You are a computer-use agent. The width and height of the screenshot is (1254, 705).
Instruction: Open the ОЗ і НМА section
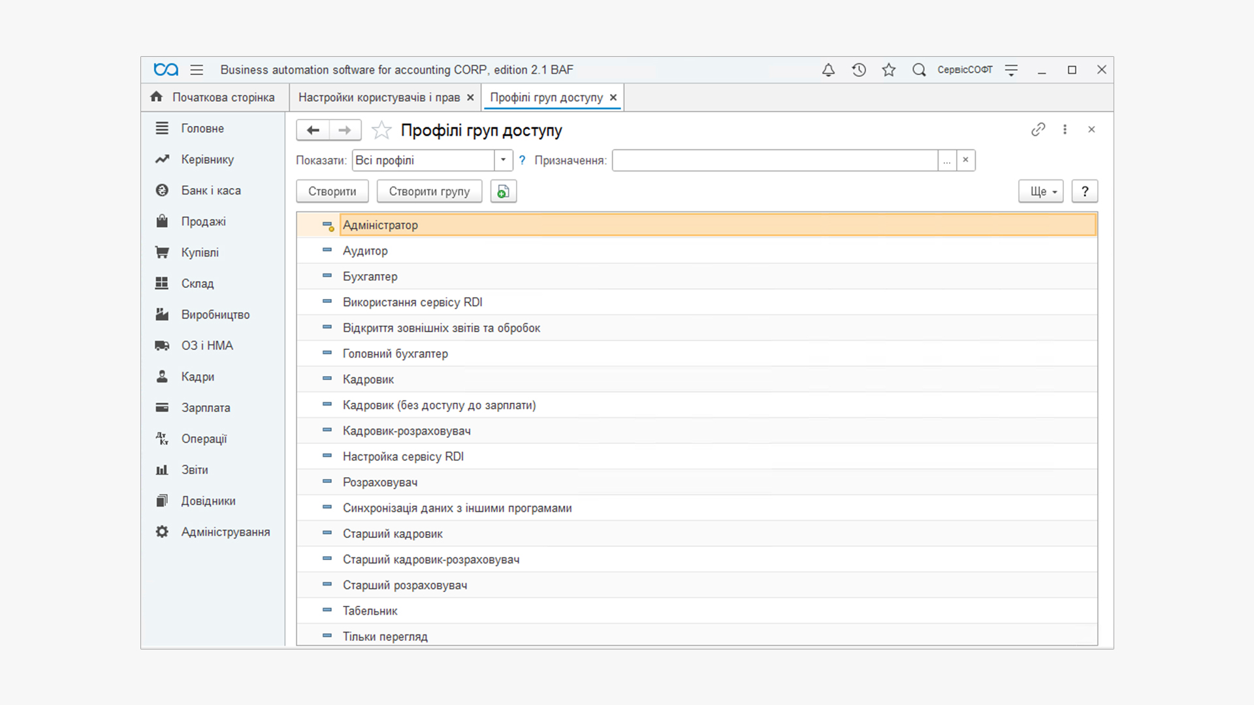pyautogui.click(x=213, y=345)
